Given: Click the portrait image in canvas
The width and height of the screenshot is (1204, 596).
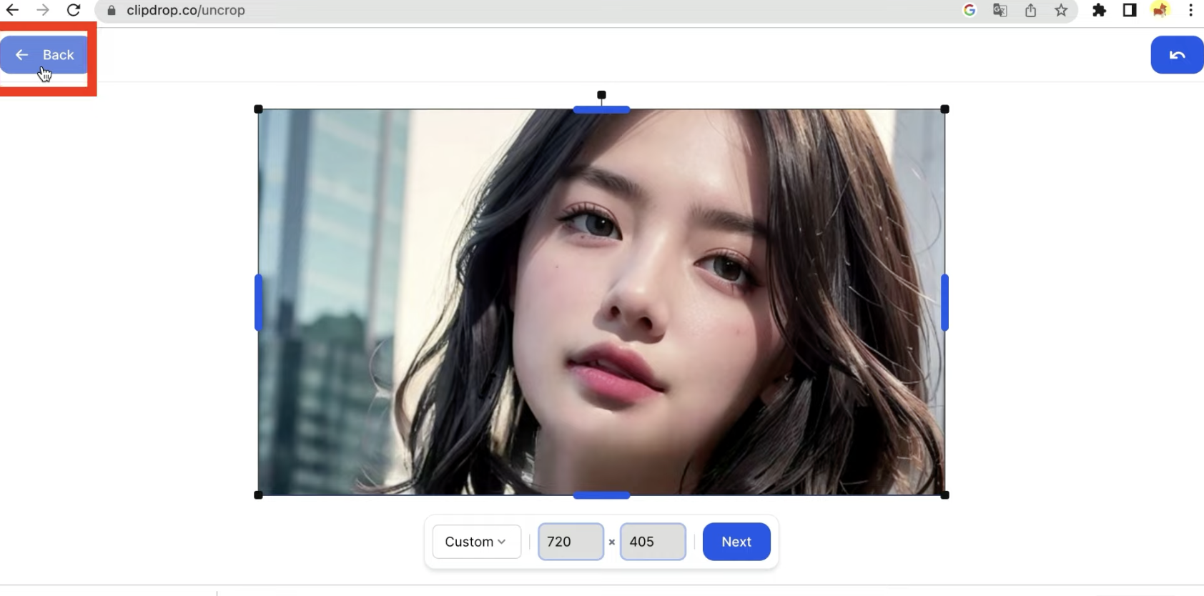Looking at the screenshot, I should pyautogui.click(x=601, y=302).
